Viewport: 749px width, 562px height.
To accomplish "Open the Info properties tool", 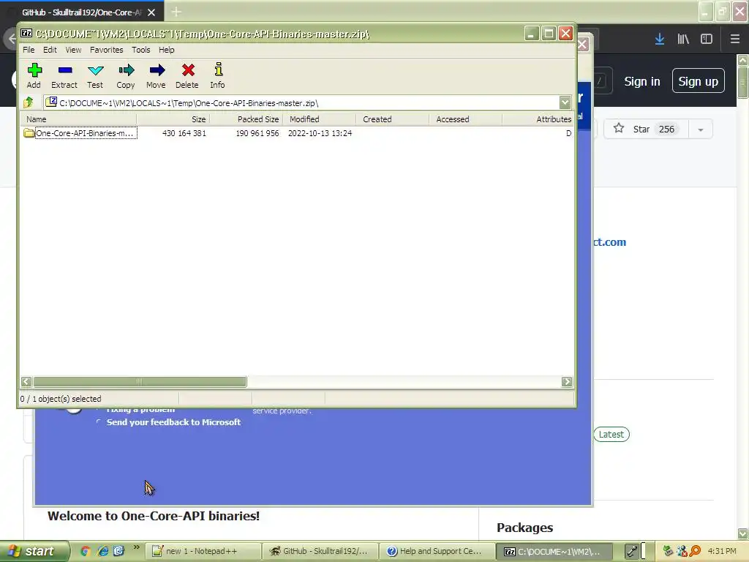I will click(218, 75).
